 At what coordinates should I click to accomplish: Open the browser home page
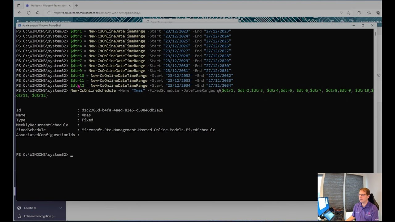tap(38, 13)
